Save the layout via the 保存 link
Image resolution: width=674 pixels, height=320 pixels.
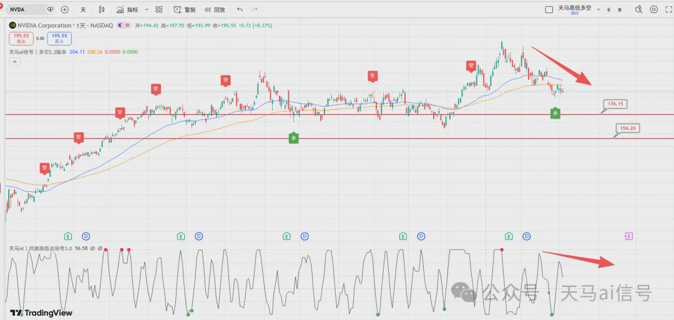[575, 13]
